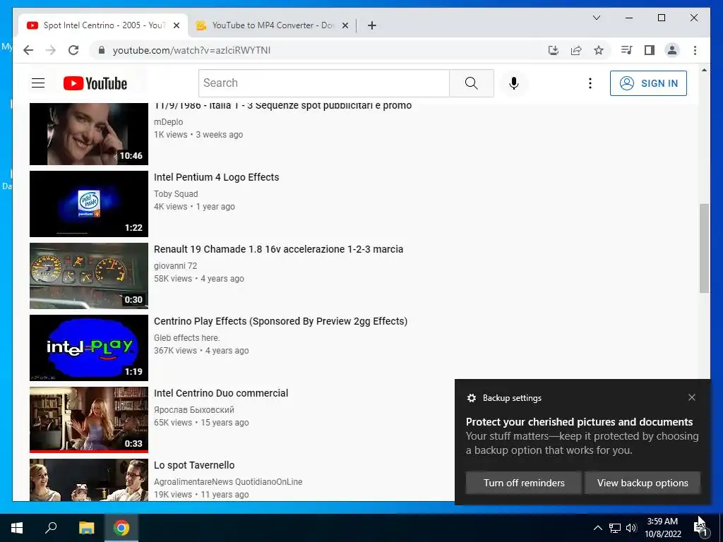
Task: Click channel AgroalimentareNews QuotidianoOnLine
Action: pos(228,481)
